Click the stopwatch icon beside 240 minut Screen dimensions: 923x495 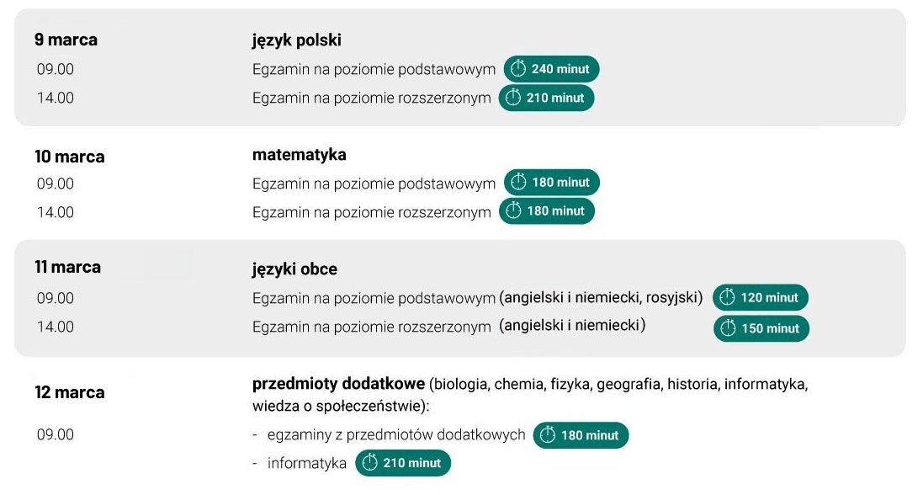tap(518, 69)
